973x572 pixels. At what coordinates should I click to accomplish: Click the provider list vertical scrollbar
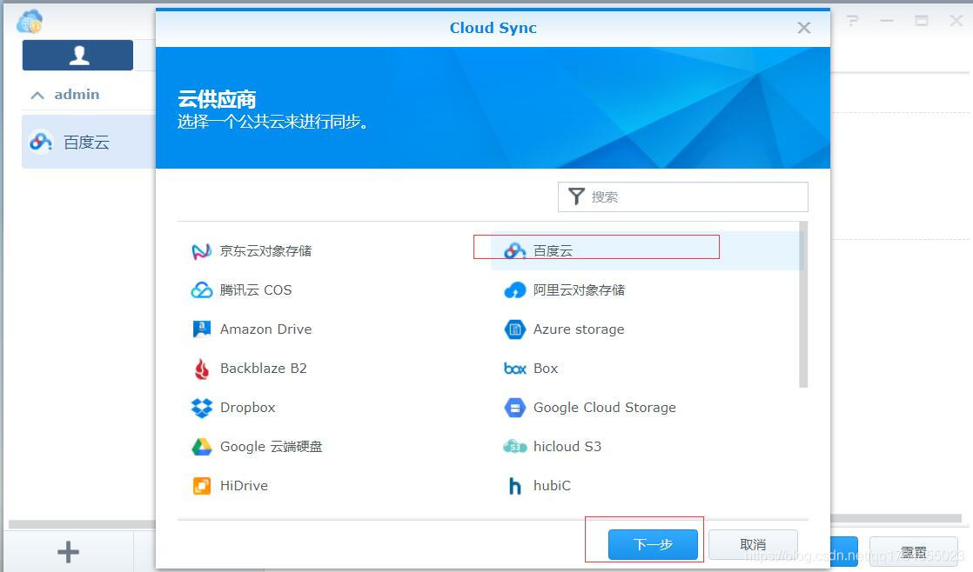[803, 304]
